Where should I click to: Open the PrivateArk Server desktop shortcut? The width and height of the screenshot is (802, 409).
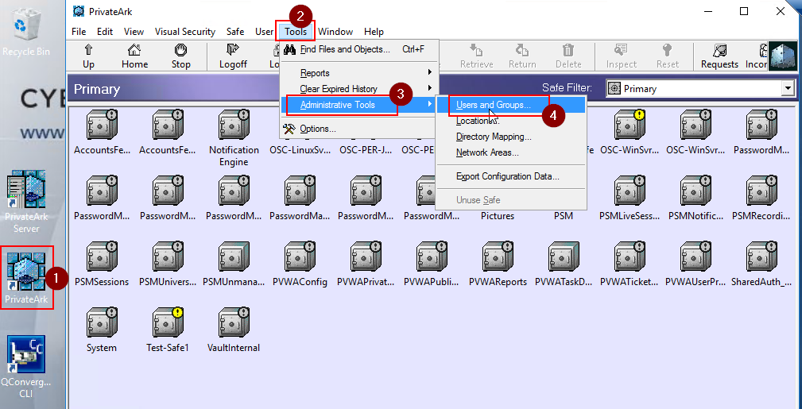click(26, 202)
